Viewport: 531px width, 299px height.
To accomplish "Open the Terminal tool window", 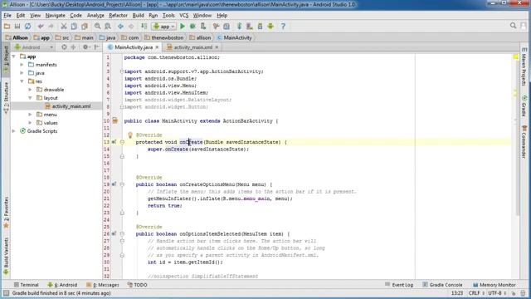I will click(x=27, y=285).
